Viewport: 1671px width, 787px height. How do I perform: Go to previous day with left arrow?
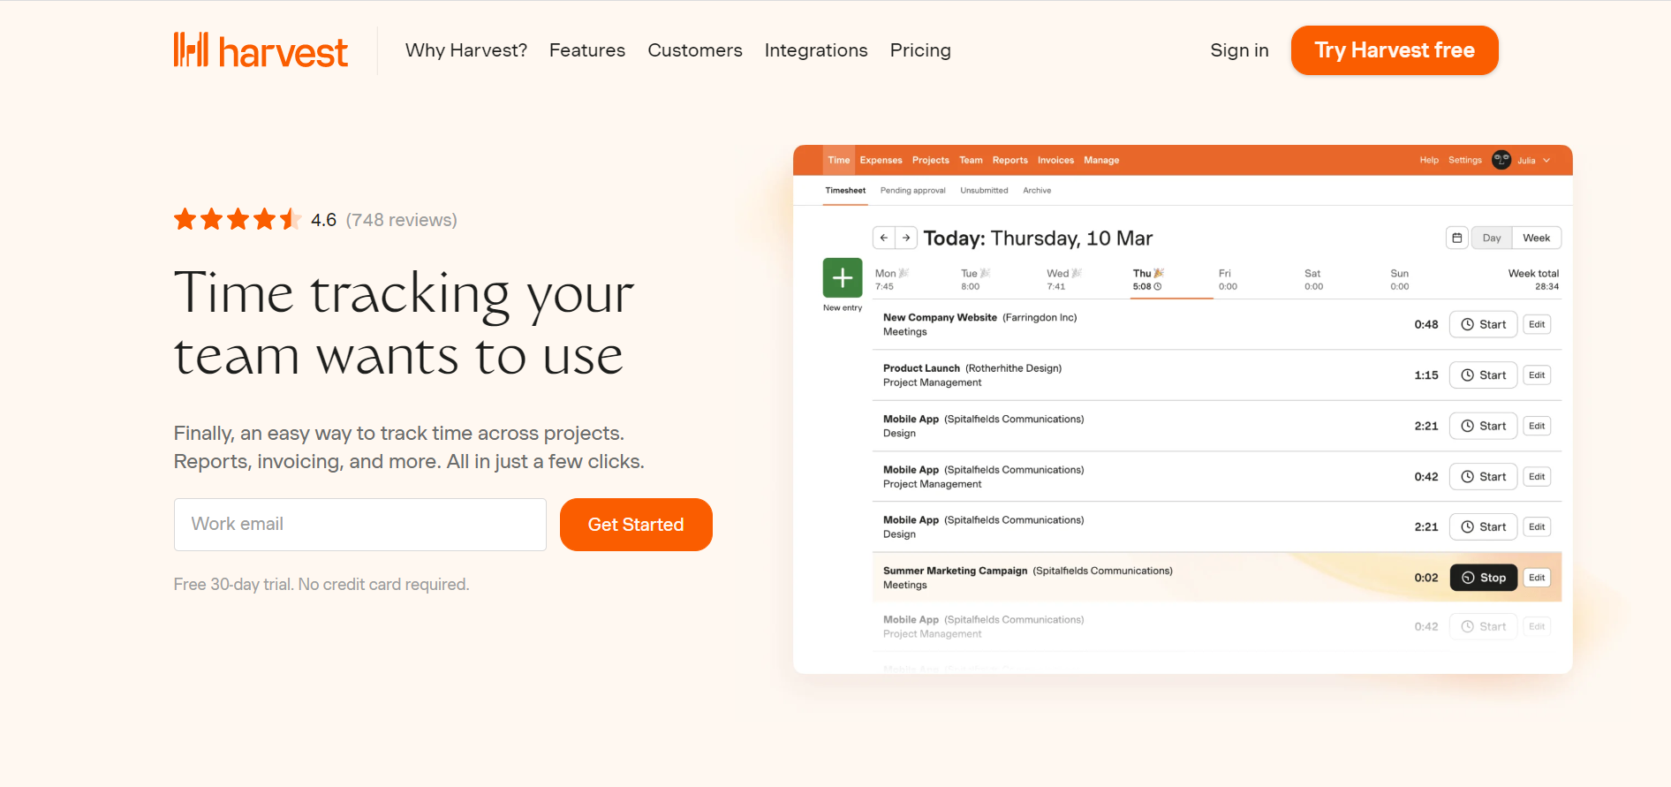pos(884,238)
